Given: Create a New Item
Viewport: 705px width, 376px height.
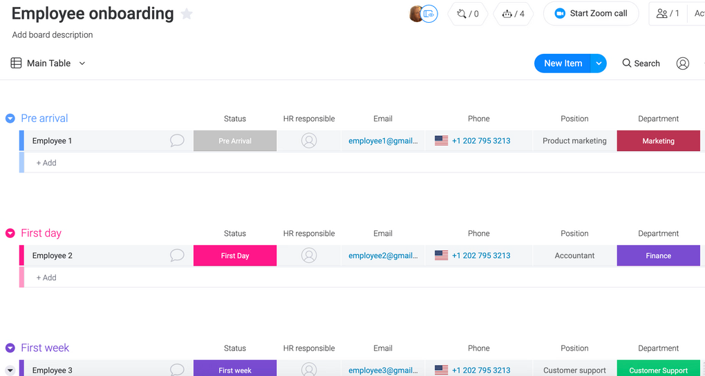Looking at the screenshot, I should click(x=563, y=63).
